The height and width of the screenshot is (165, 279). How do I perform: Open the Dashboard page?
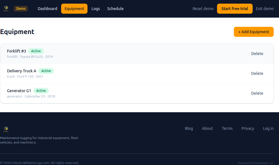[x=47, y=9]
